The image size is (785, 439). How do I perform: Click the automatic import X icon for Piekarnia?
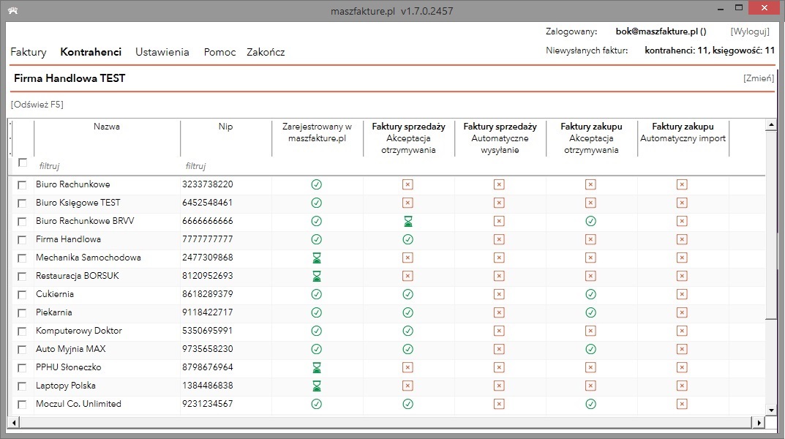point(682,313)
